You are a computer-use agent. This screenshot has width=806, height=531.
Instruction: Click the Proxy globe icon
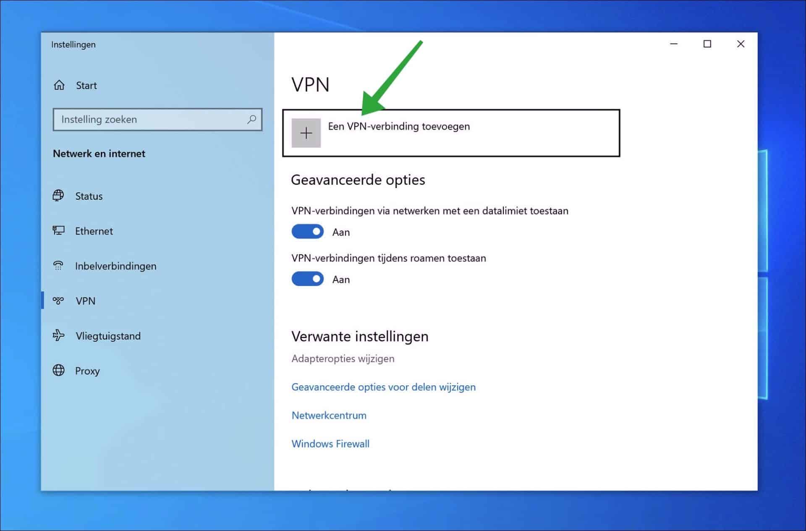pyautogui.click(x=59, y=370)
